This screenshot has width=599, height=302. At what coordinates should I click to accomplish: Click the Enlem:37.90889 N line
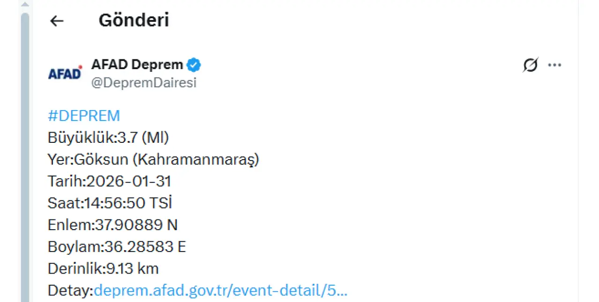coord(112,225)
